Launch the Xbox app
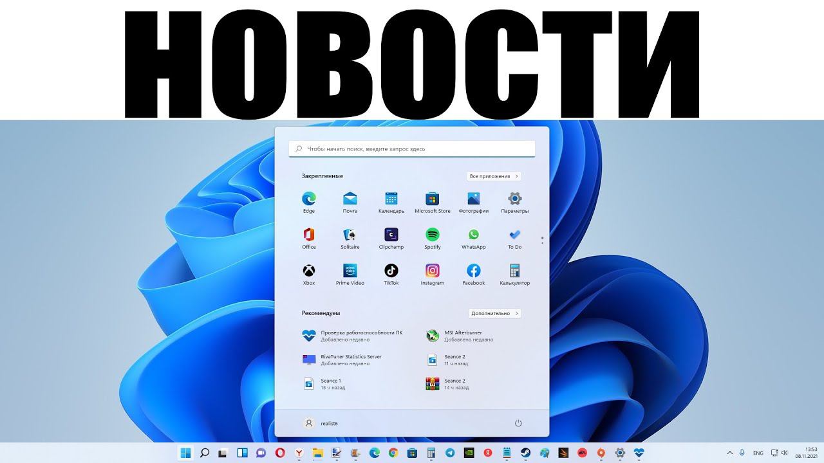Screen dimensions: 824x463 coord(309,274)
